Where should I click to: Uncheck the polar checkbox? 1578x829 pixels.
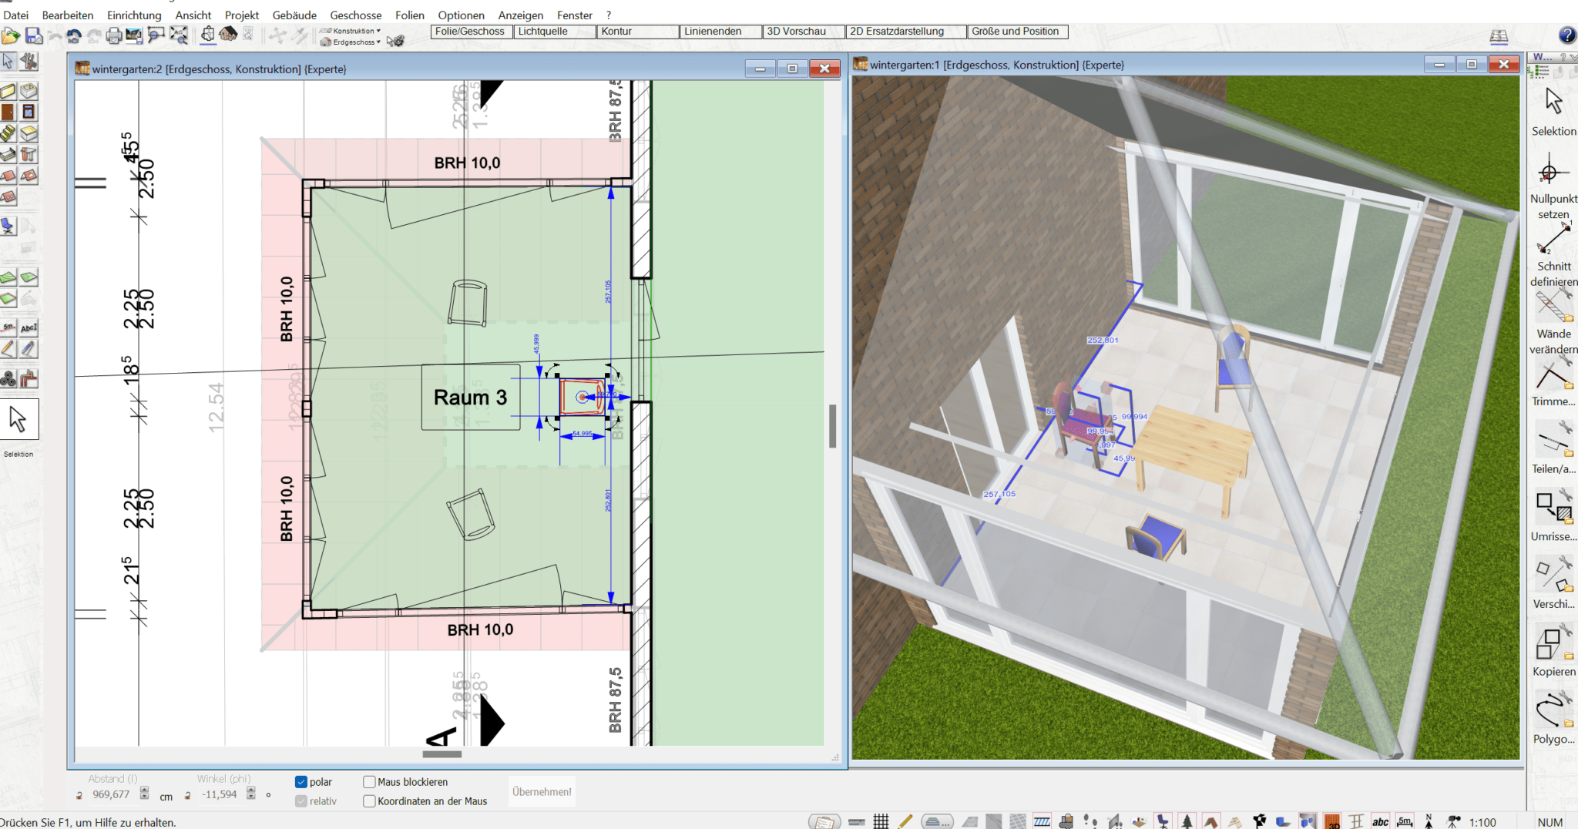click(x=301, y=782)
